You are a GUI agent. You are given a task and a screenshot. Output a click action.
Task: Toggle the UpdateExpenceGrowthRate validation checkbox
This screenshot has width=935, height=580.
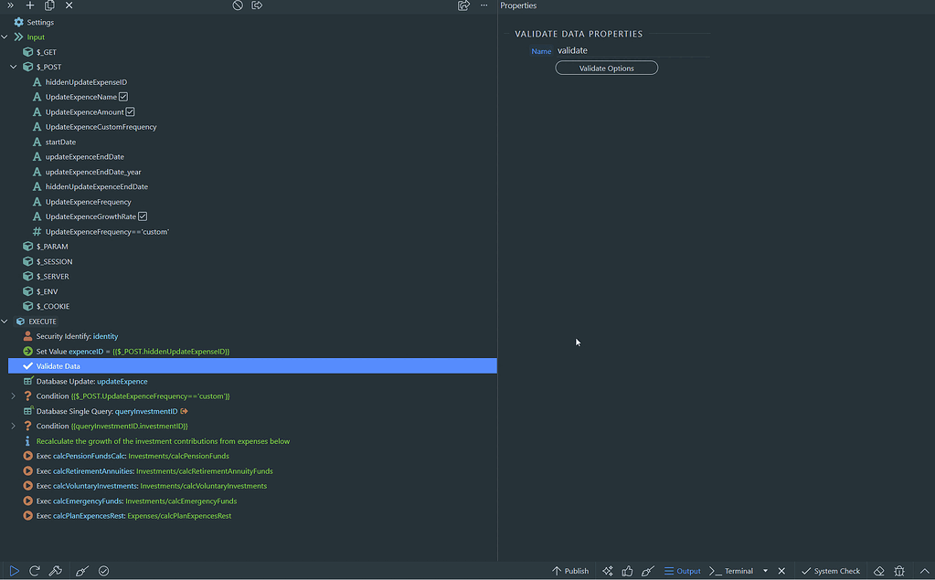tap(143, 216)
